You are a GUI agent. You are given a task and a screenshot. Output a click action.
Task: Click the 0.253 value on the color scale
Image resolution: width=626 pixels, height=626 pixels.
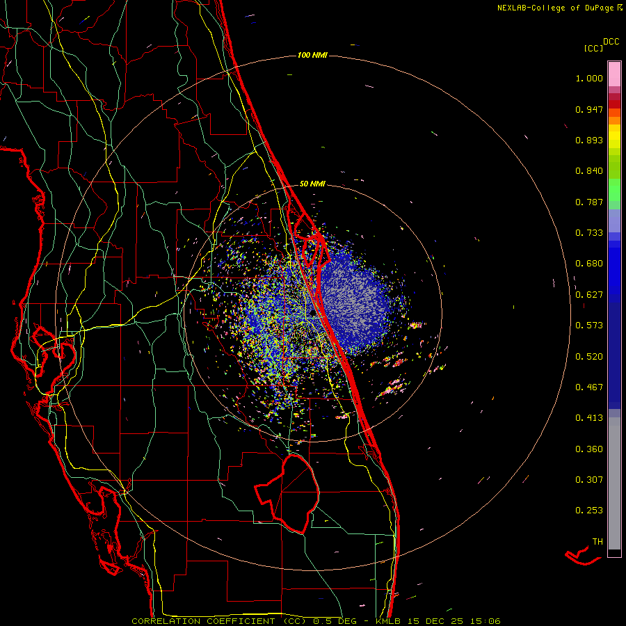pos(589,511)
